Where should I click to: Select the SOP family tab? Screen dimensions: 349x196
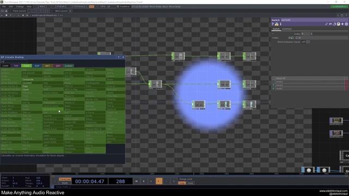point(37,66)
